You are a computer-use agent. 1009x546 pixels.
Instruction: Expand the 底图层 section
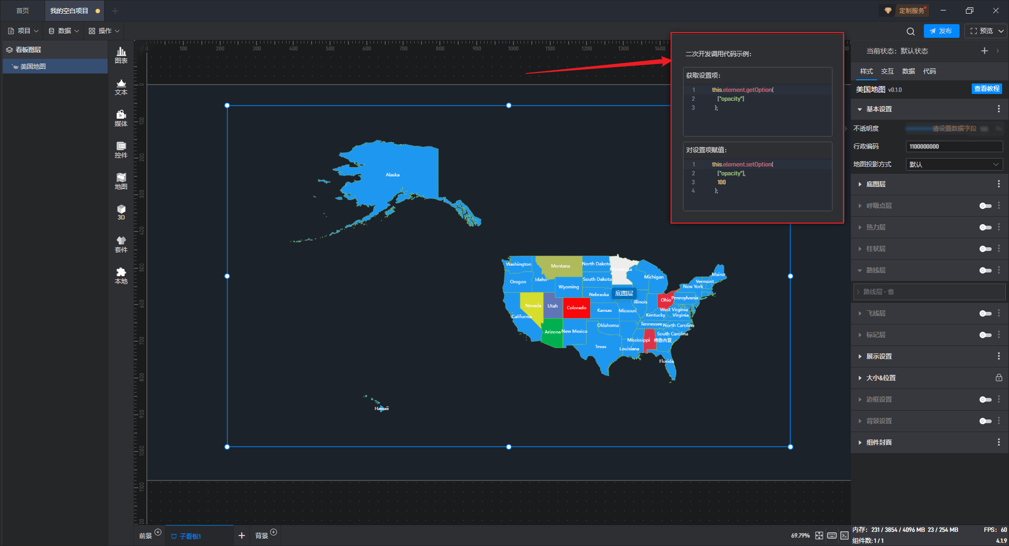(876, 184)
